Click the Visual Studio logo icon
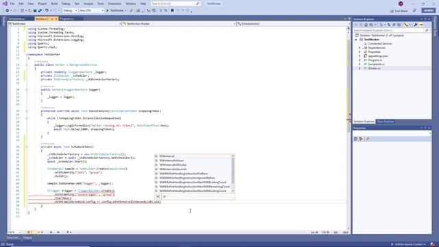This screenshot has height=247, width=439. 5,3
